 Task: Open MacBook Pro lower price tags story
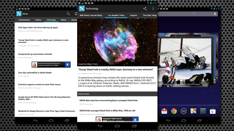click(x=46, y=111)
